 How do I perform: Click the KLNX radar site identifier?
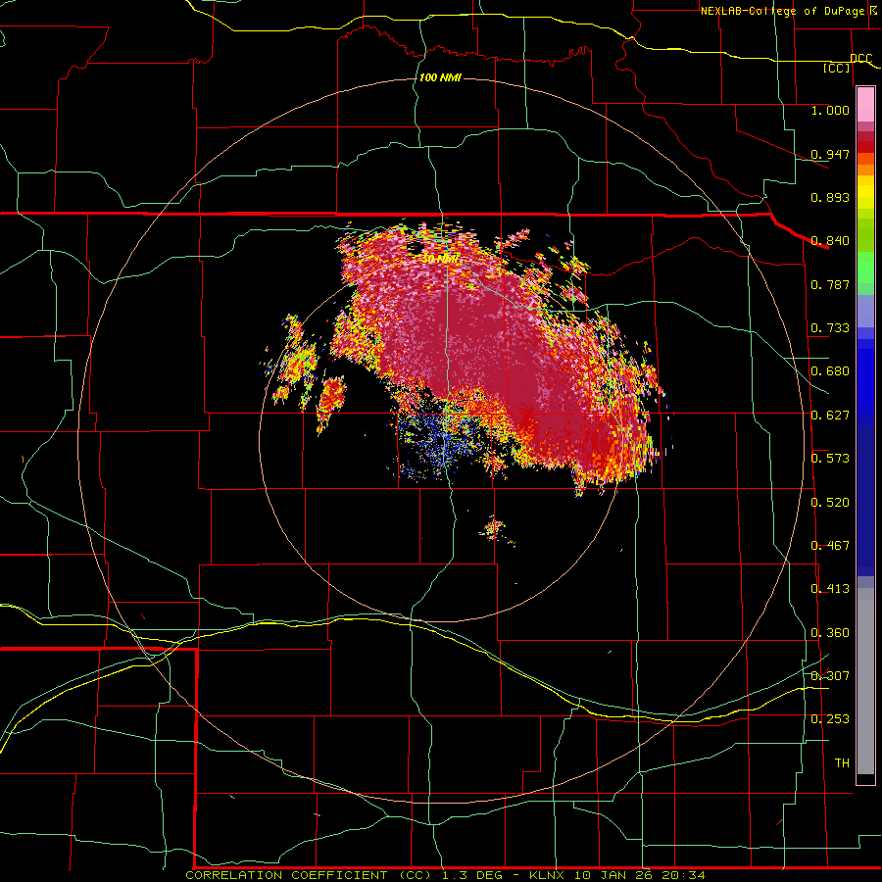click(x=549, y=875)
